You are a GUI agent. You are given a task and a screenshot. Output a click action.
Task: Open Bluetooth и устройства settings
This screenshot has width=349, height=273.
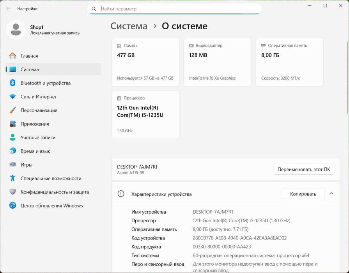[x=53, y=83]
